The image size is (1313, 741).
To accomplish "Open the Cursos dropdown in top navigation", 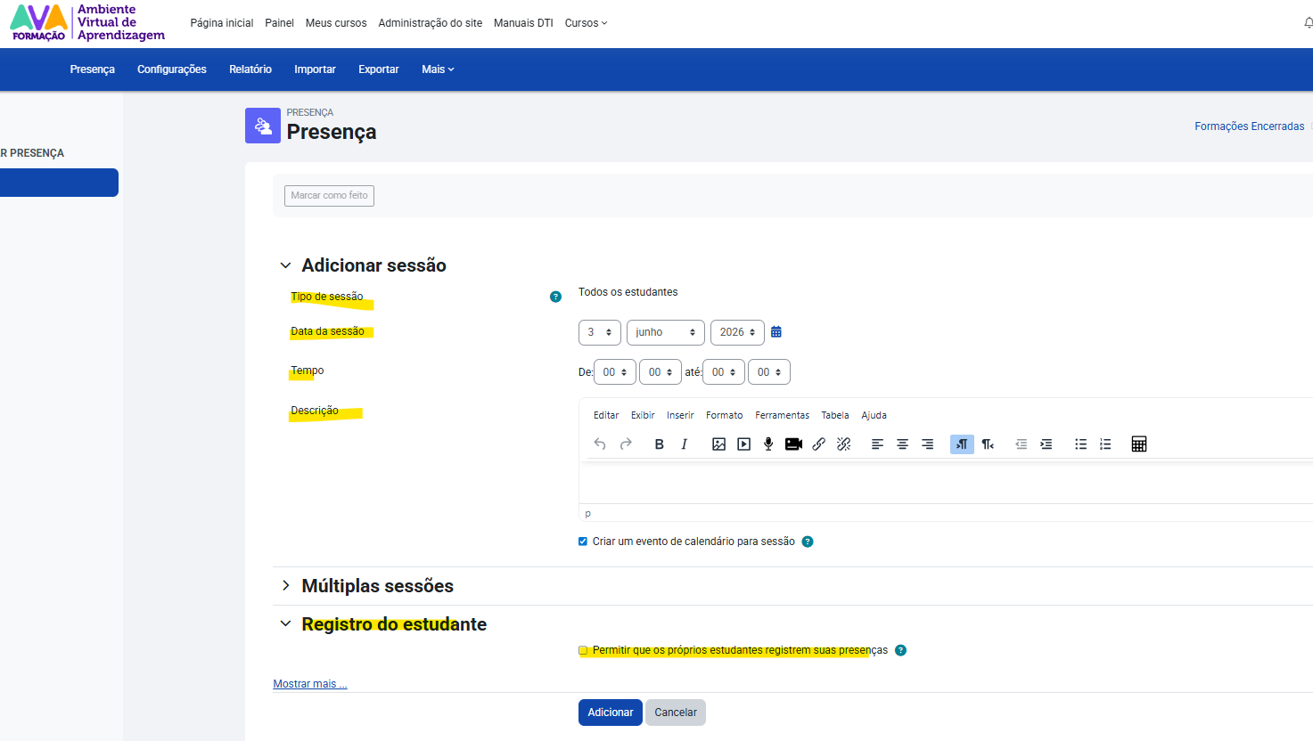I will (x=586, y=23).
